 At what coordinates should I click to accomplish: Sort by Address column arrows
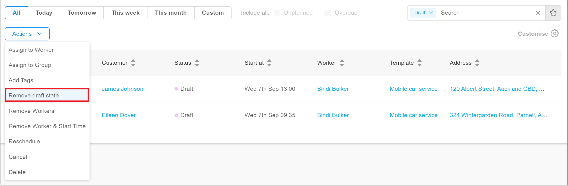click(477, 63)
